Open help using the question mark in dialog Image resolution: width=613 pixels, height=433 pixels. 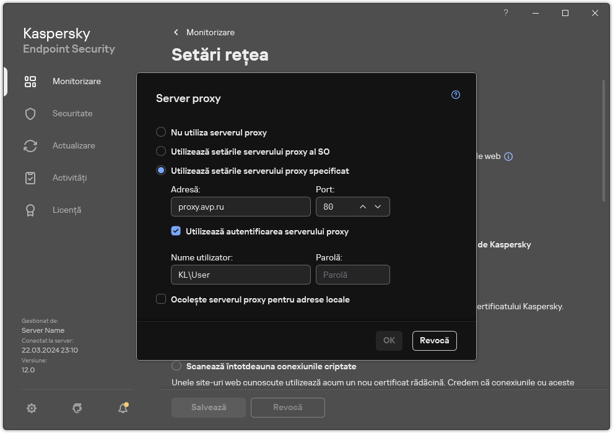point(456,95)
